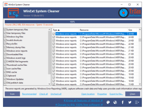The width and height of the screenshot is (144, 109).
Task: Uncheck the 22 KB result row checkbox
Action: 54,44
